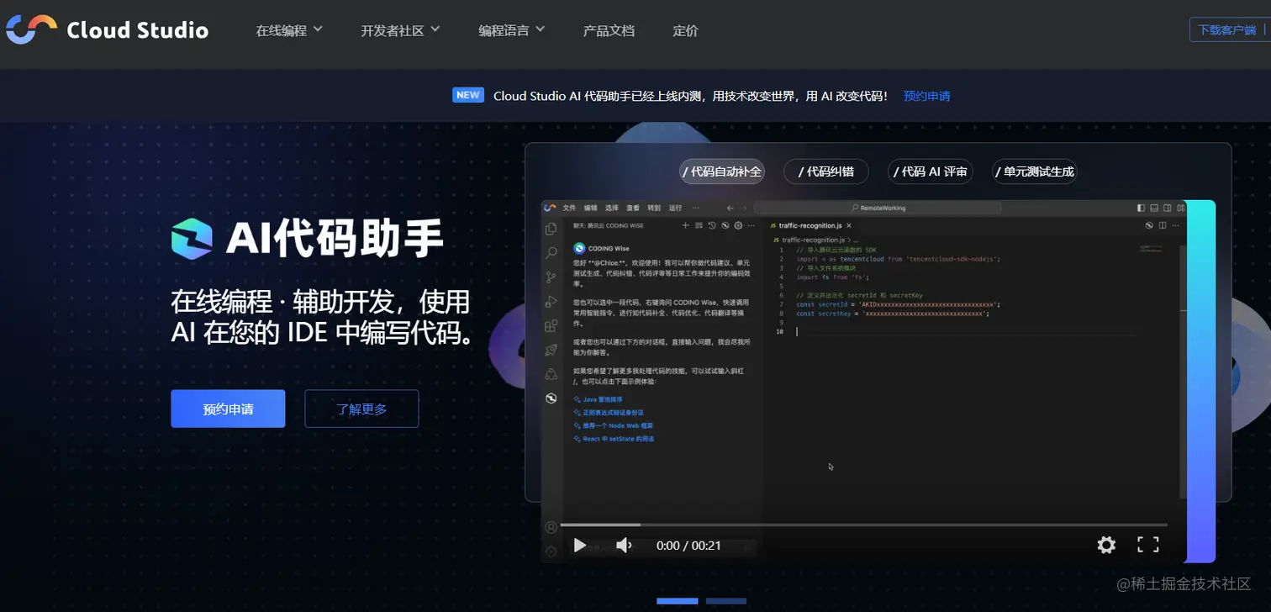Open 产品文档 page
Image resolution: width=1271 pixels, height=612 pixels.
[609, 30]
